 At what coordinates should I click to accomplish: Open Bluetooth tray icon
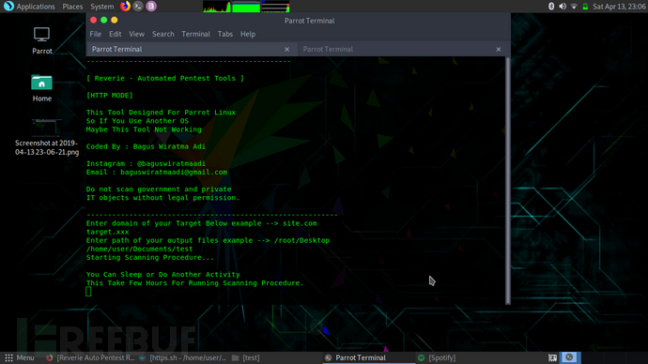tap(551, 7)
